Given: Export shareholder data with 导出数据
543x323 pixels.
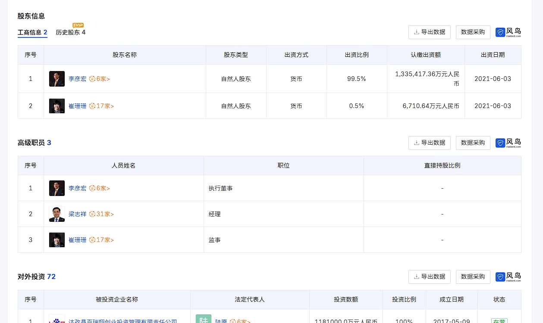Looking at the screenshot, I should pos(429,32).
